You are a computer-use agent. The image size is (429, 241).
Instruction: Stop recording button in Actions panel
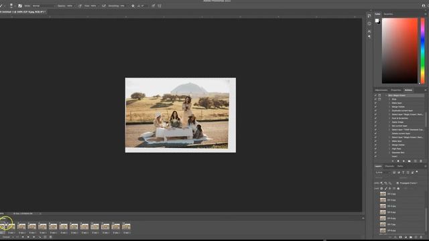pyautogui.click(x=393, y=161)
